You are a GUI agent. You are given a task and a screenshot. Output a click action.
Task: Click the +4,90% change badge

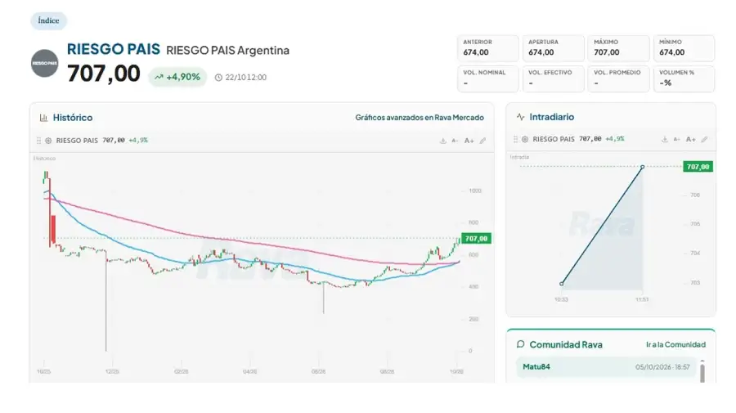point(177,77)
